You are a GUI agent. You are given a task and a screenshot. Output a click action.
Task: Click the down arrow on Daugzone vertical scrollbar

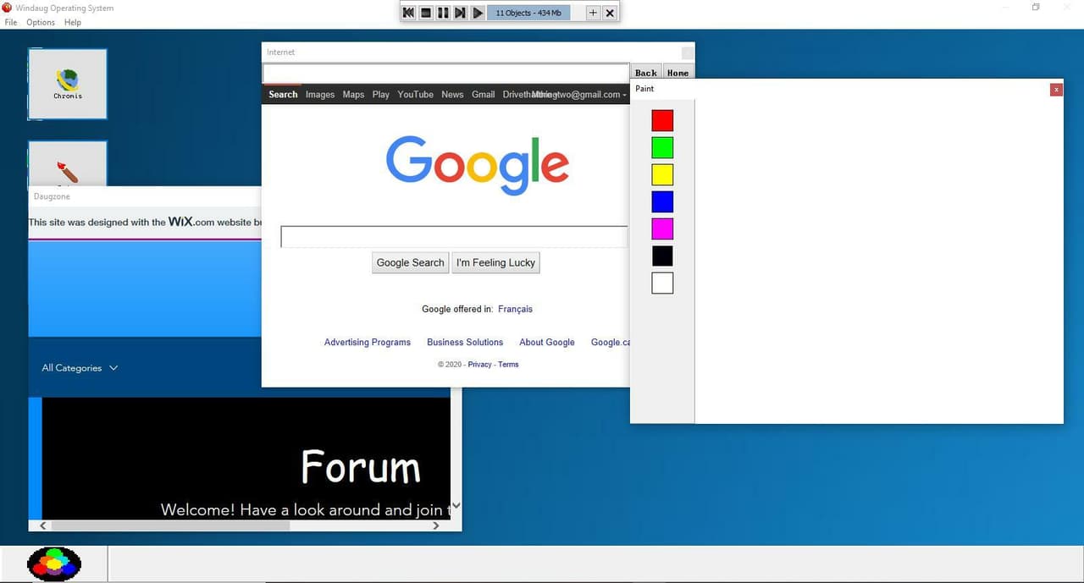[x=456, y=505]
